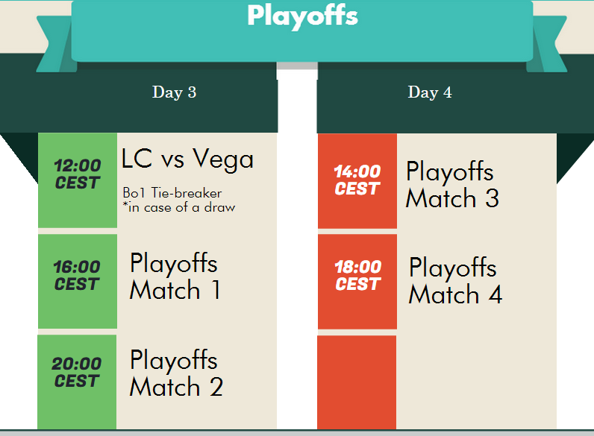Click the 16:00 CEST green time block

tap(78, 281)
